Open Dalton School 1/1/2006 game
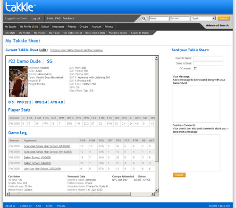The height and width of the screenshot is (208, 236). (37, 158)
